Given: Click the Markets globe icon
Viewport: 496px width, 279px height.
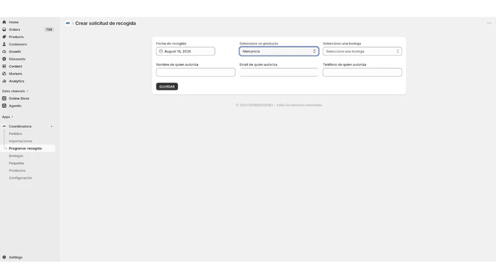Looking at the screenshot, I should (x=4, y=74).
